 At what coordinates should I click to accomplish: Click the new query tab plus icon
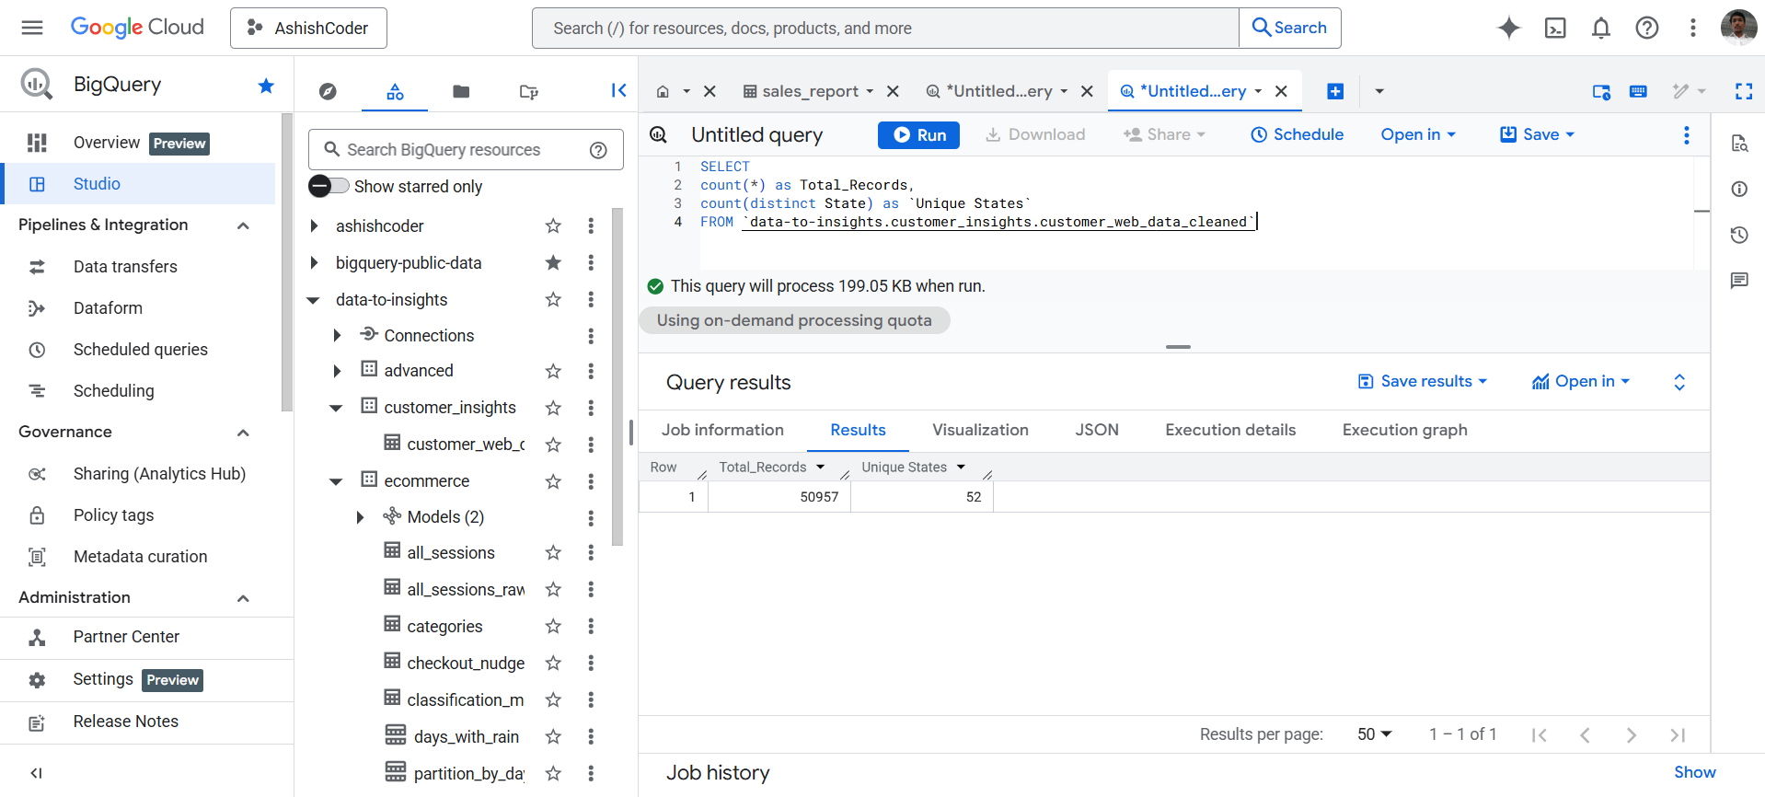click(x=1335, y=91)
